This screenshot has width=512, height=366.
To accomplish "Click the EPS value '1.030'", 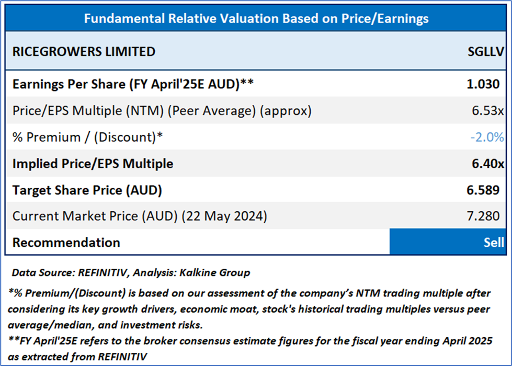I will pyautogui.click(x=483, y=84).
